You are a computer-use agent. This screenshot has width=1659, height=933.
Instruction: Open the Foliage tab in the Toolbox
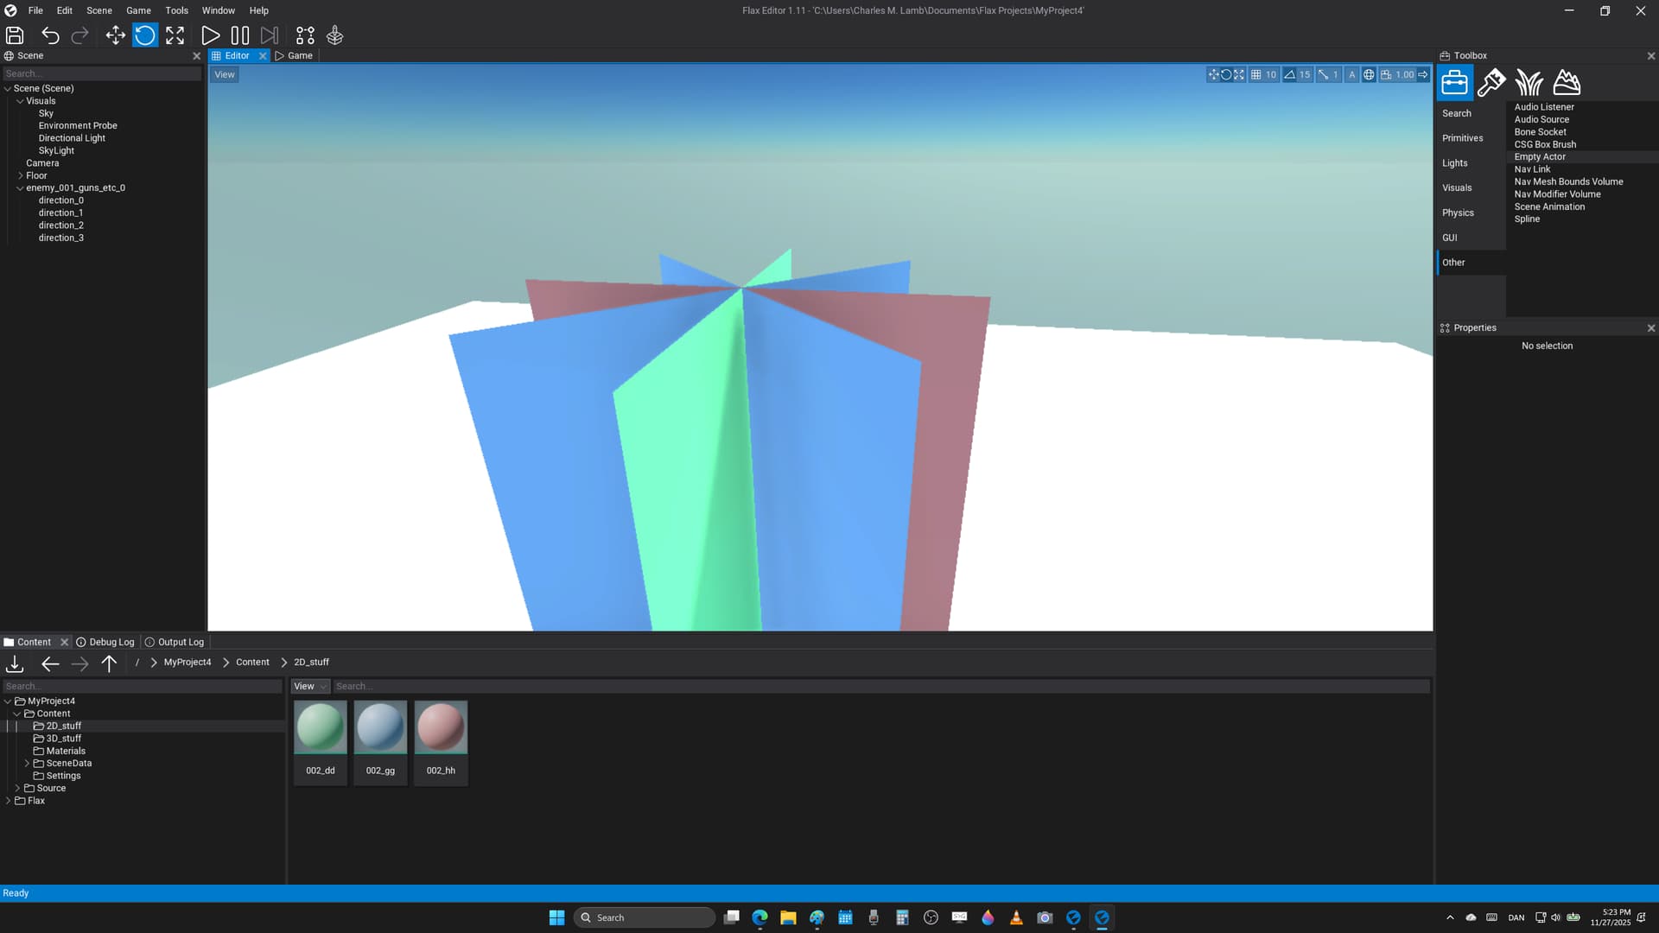pos(1529,83)
